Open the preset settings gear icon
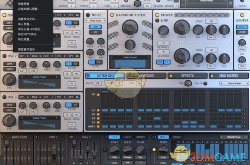The width and height of the screenshot is (250, 165). coord(230,3)
